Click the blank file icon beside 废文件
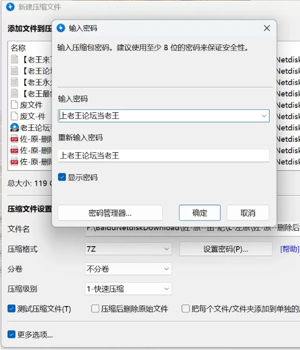This screenshot has width=300, height=350. [x=14, y=105]
